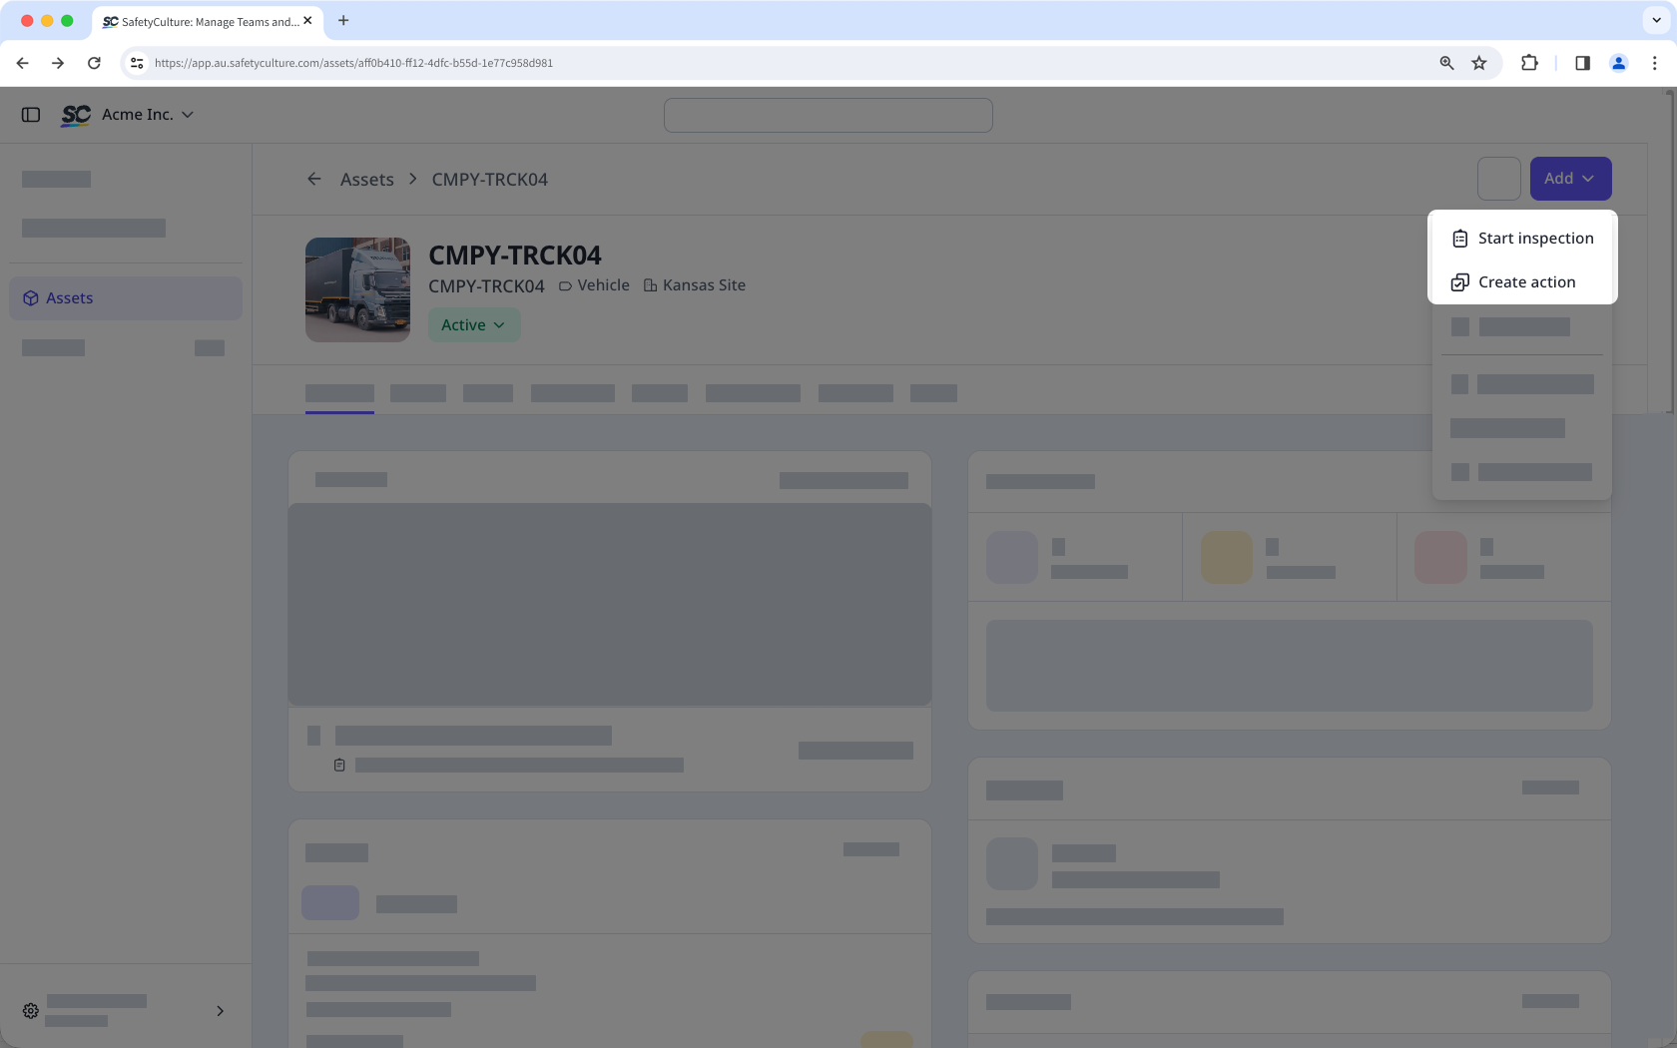Click Start inspection in Add menu
Screen dimensions: 1677x1048
[1522, 239]
